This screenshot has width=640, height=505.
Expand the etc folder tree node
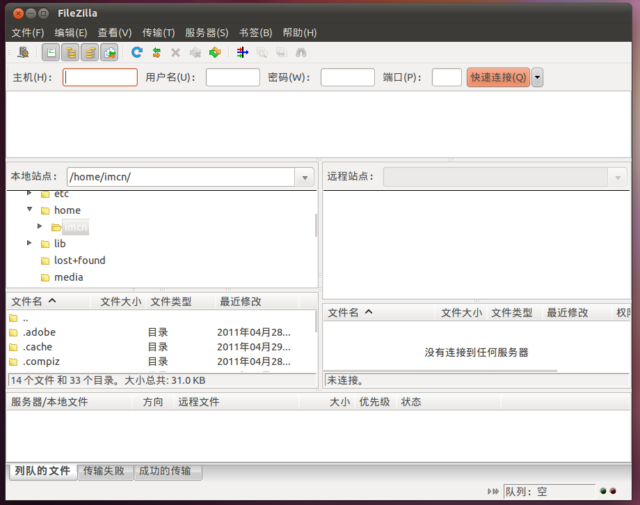pyautogui.click(x=29, y=193)
